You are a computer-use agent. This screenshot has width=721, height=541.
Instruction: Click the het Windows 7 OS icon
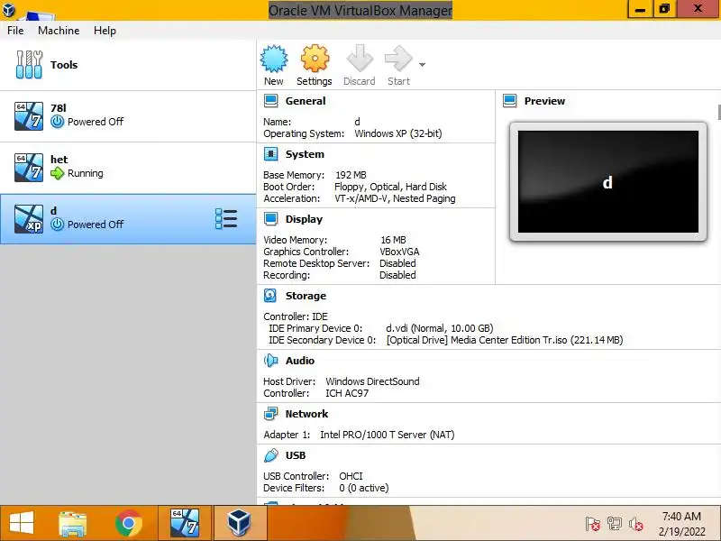tap(29, 168)
